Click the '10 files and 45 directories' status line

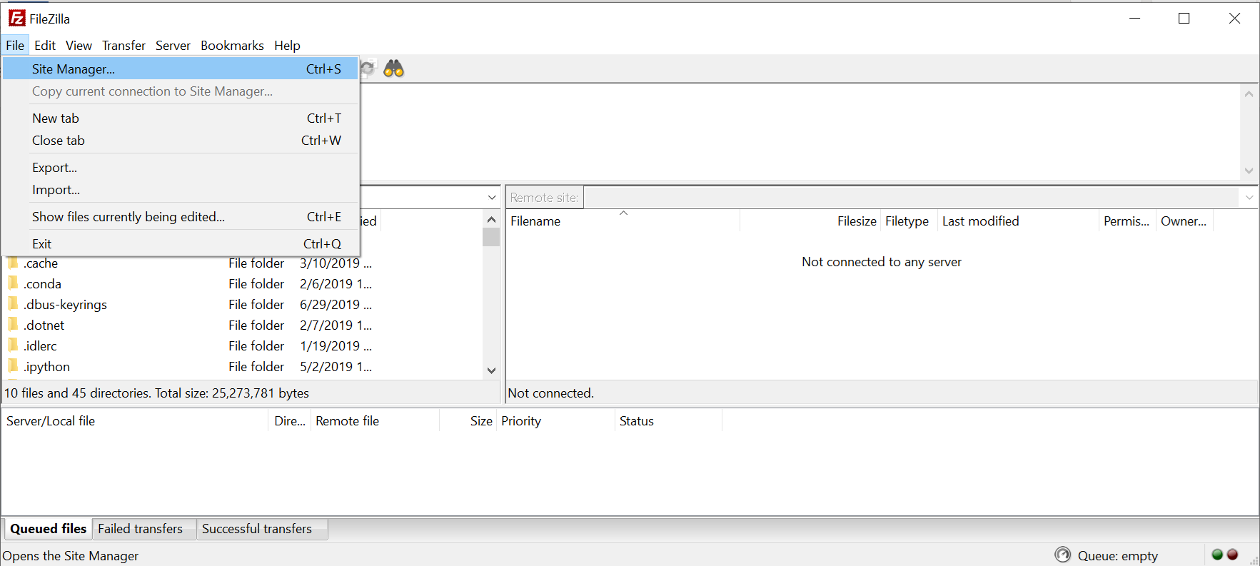point(156,393)
